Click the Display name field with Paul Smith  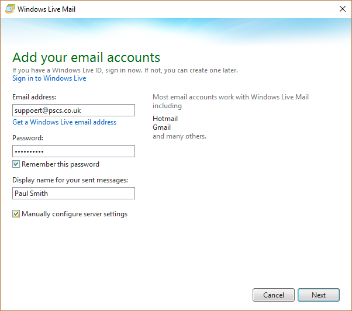point(74,193)
